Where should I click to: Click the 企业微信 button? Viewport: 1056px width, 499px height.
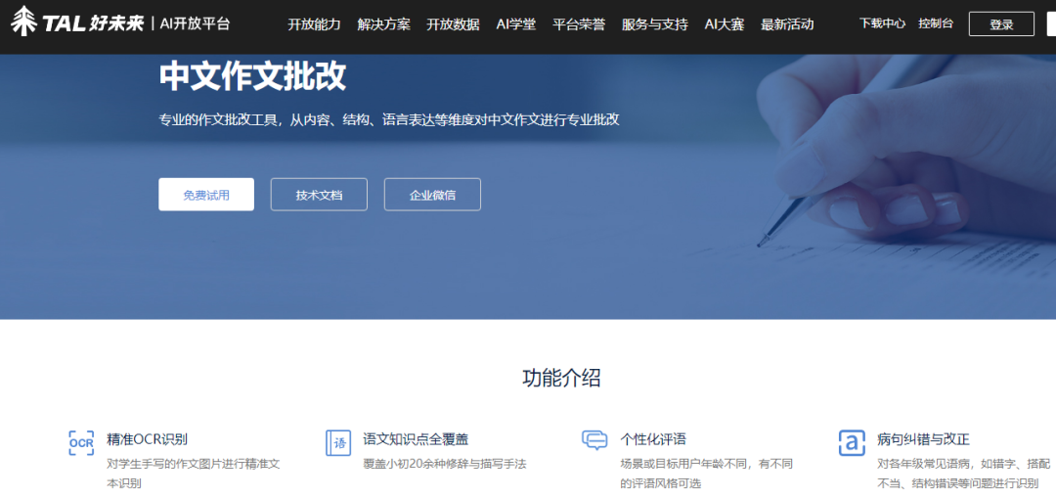pyautogui.click(x=432, y=195)
